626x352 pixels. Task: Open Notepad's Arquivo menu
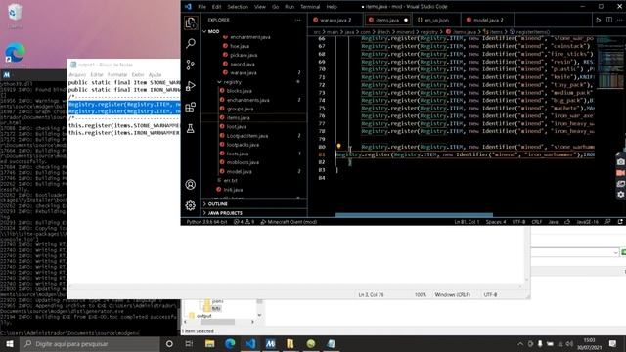[77, 74]
